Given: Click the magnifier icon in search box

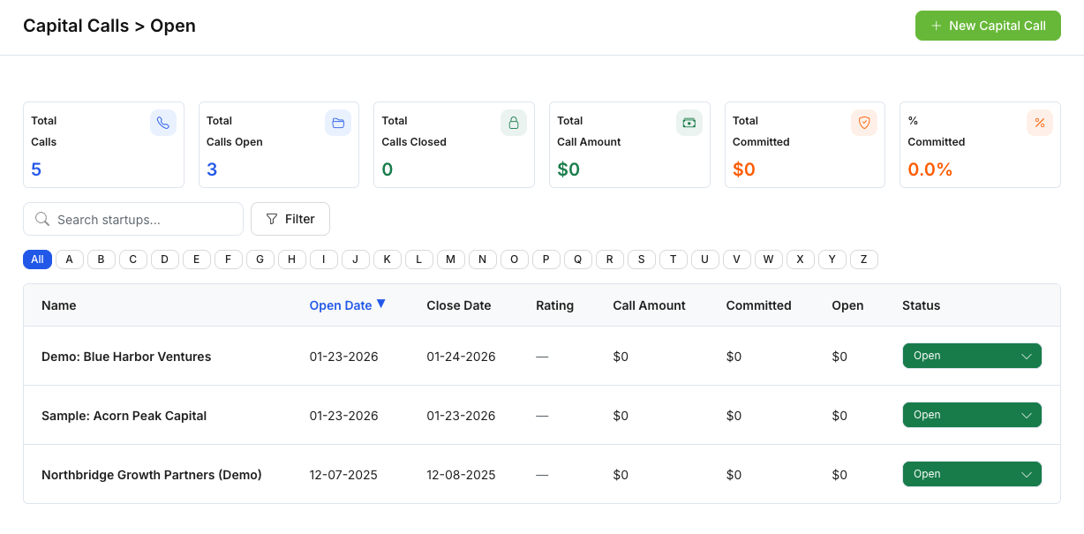Looking at the screenshot, I should [41, 219].
